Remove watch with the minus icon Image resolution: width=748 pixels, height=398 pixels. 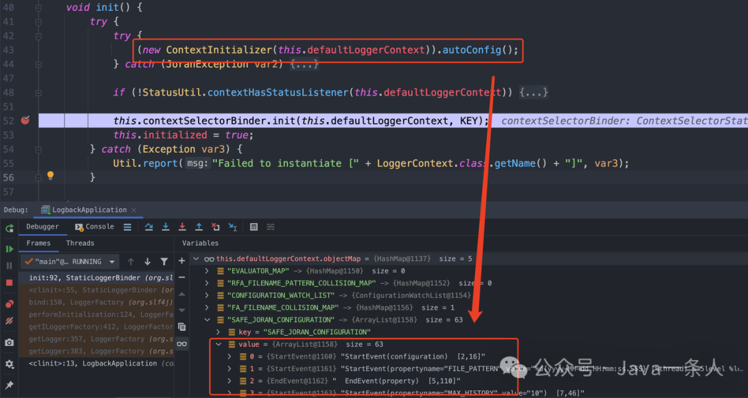(x=181, y=278)
